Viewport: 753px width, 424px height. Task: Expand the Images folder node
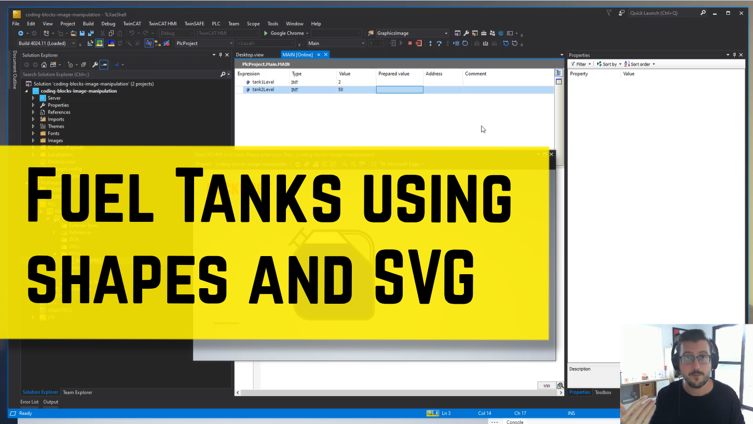pos(33,140)
